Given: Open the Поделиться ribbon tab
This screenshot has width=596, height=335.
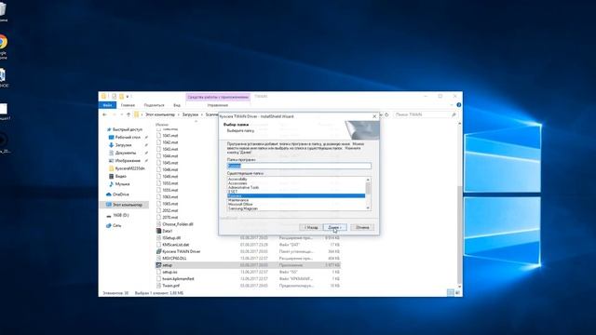Looking at the screenshot, I should tap(154, 105).
